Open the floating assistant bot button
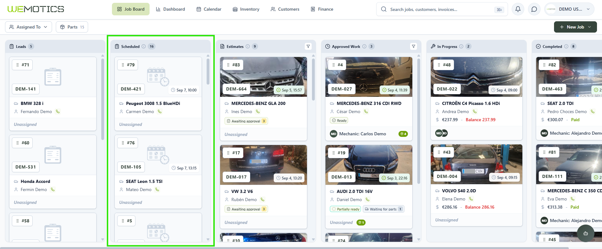602x249 pixels. pyautogui.click(x=585, y=233)
